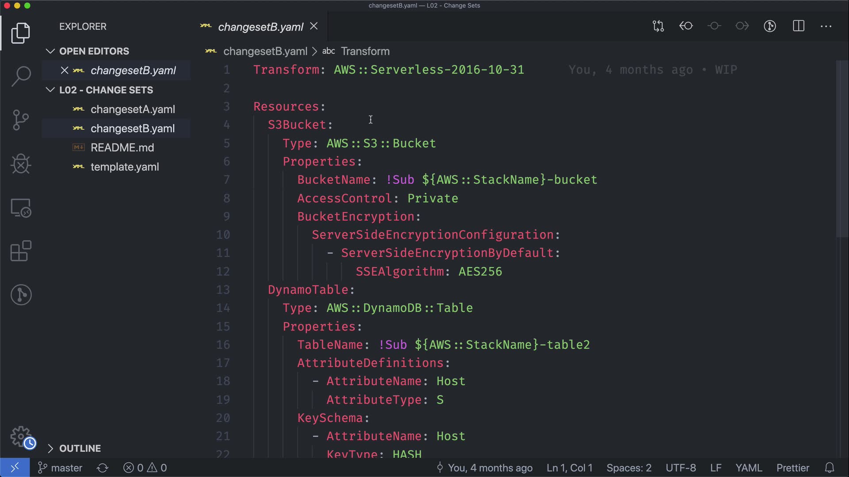Open the Run and Debug view

21,164
